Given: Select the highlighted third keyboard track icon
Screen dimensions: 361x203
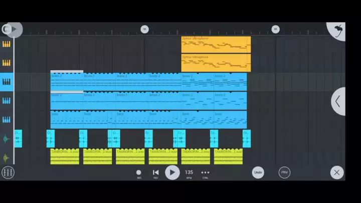Looking at the screenshot, I should point(7,82).
